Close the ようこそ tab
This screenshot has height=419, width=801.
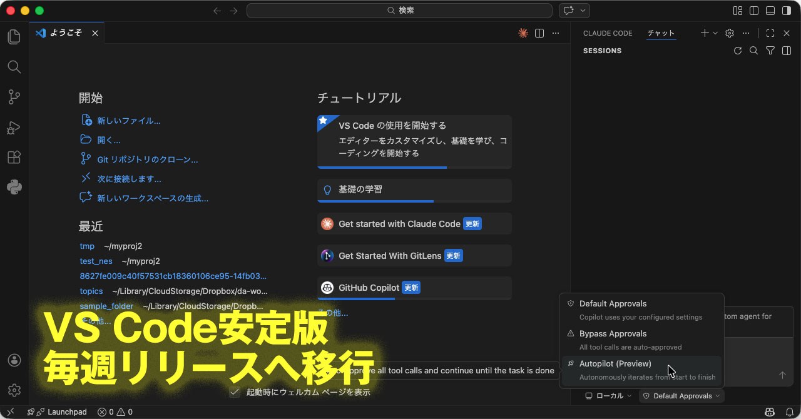coord(95,33)
